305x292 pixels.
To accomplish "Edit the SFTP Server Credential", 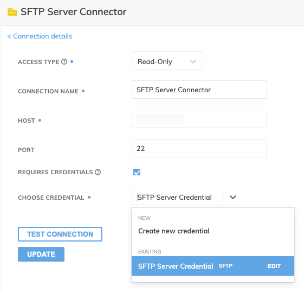I will point(274,266).
